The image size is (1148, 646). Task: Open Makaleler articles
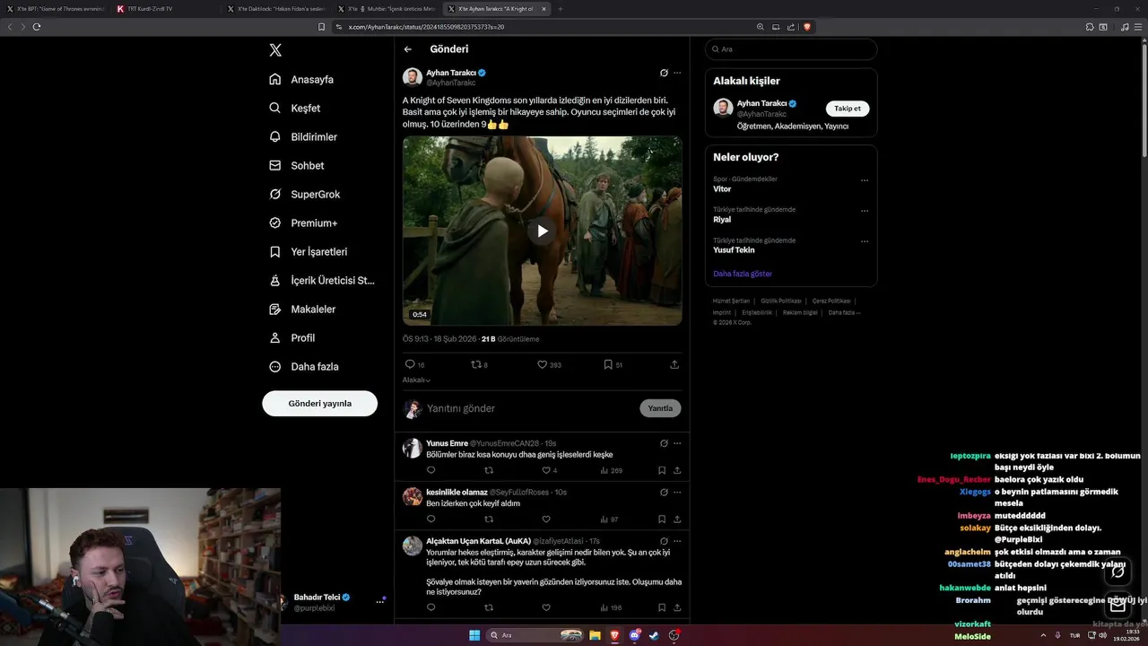tap(302, 309)
